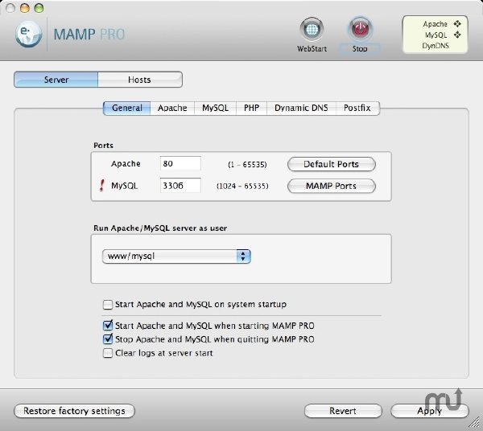Screen dimensions: 483x431
Task: Open the Postfix tab
Action: 357,109
